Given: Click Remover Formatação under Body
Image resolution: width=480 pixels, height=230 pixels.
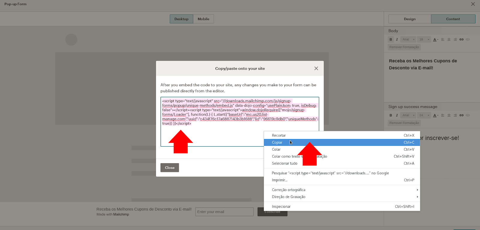Looking at the screenshot, I should (404, 47).
